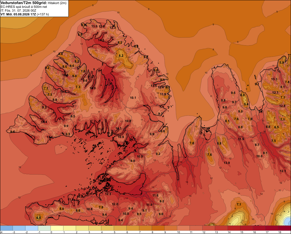Pick the red legend swatch between 13 and 14
291x234 pixels.
[221, 228]
